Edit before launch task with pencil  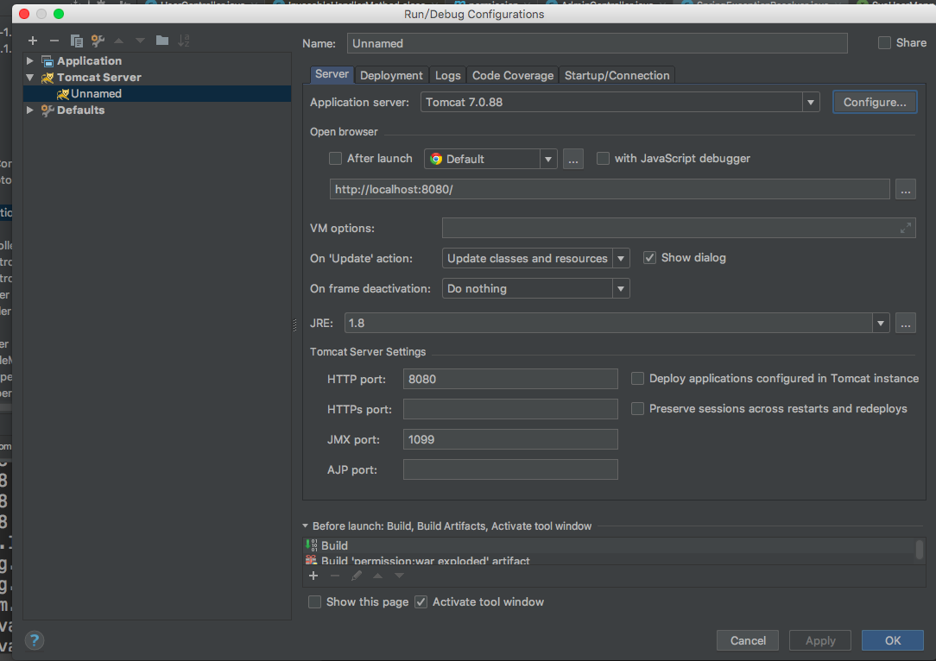tap(357, 576)
